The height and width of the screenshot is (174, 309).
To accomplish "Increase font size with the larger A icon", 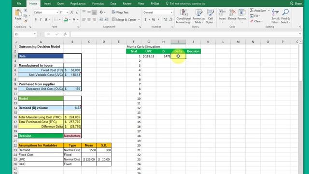I will [x=72, y=13].
